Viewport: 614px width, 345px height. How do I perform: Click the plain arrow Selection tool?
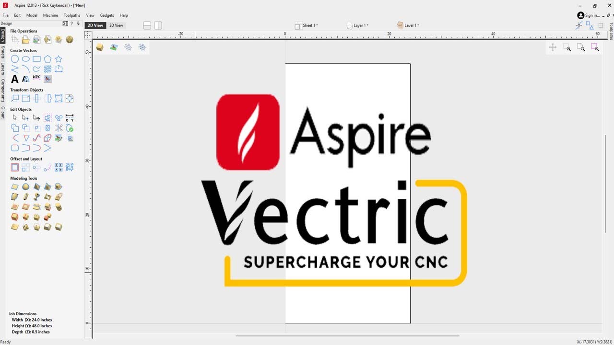pyautogui.click(x=15, y=118)
